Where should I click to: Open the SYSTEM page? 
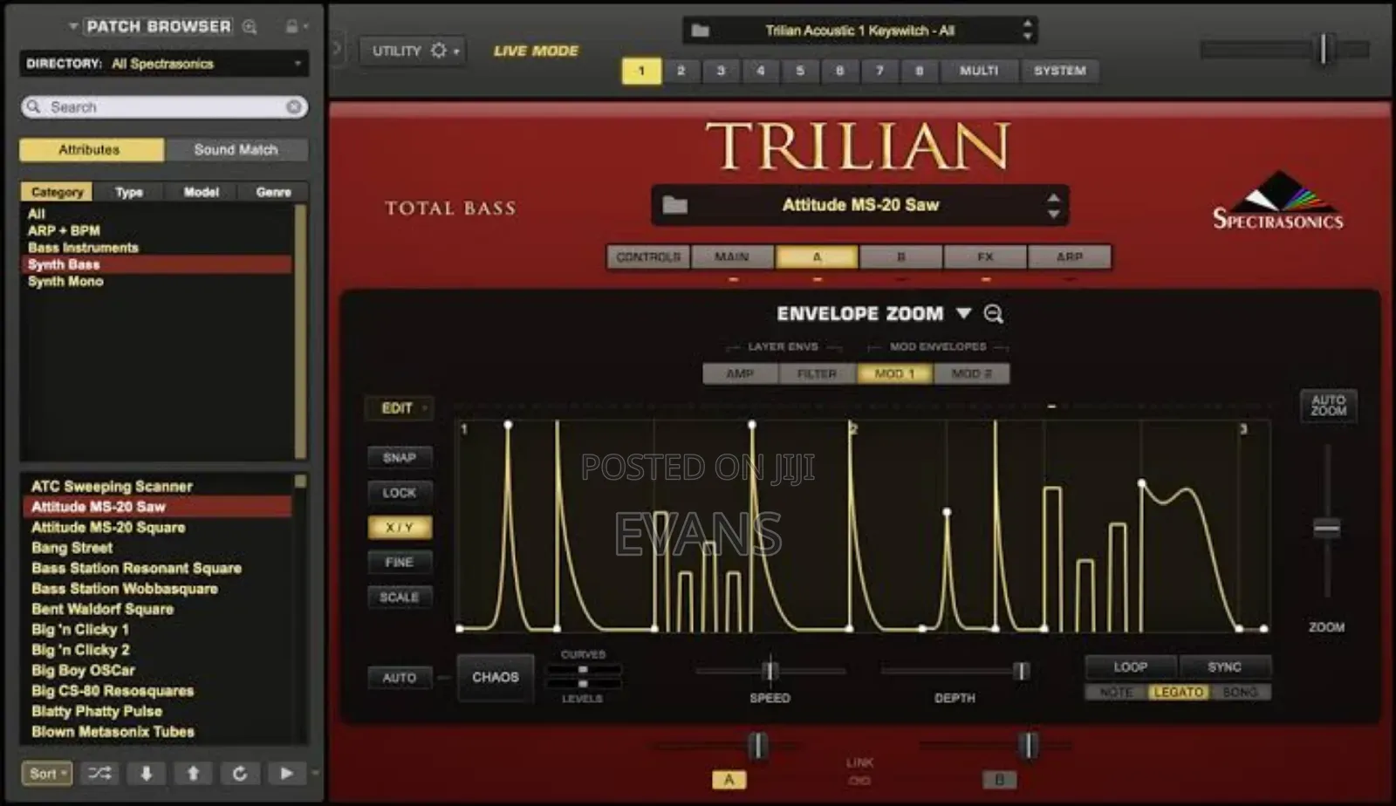coord(1059,71)
